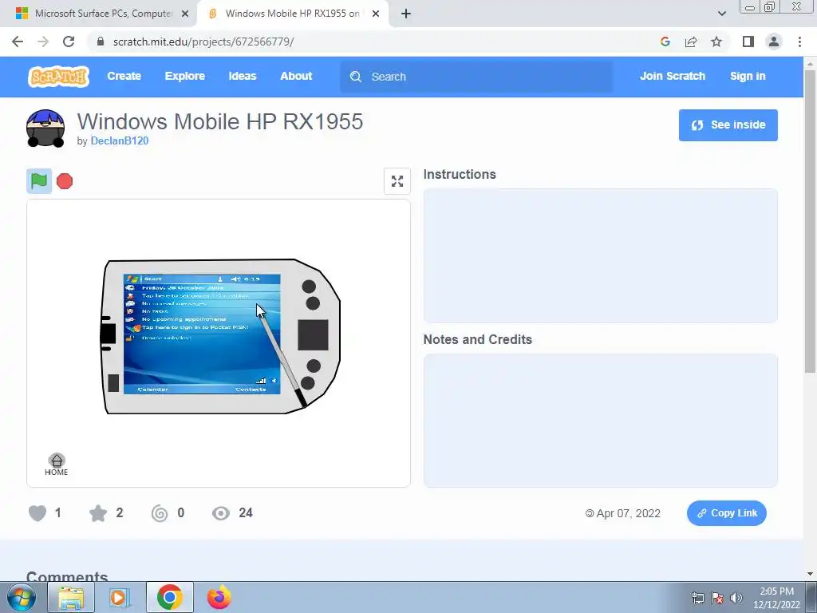Click the network tray icon
817x613 pixels.
point(697,598)
